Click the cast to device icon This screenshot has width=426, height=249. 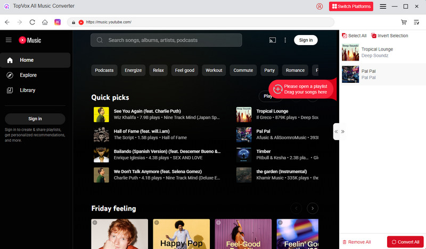[273, 40]
